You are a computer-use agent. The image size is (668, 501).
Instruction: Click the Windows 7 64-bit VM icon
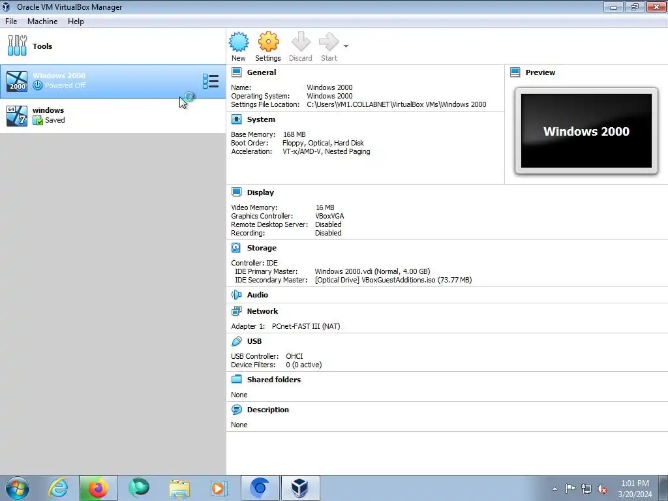pyautogui.click(x=17, y=116)
